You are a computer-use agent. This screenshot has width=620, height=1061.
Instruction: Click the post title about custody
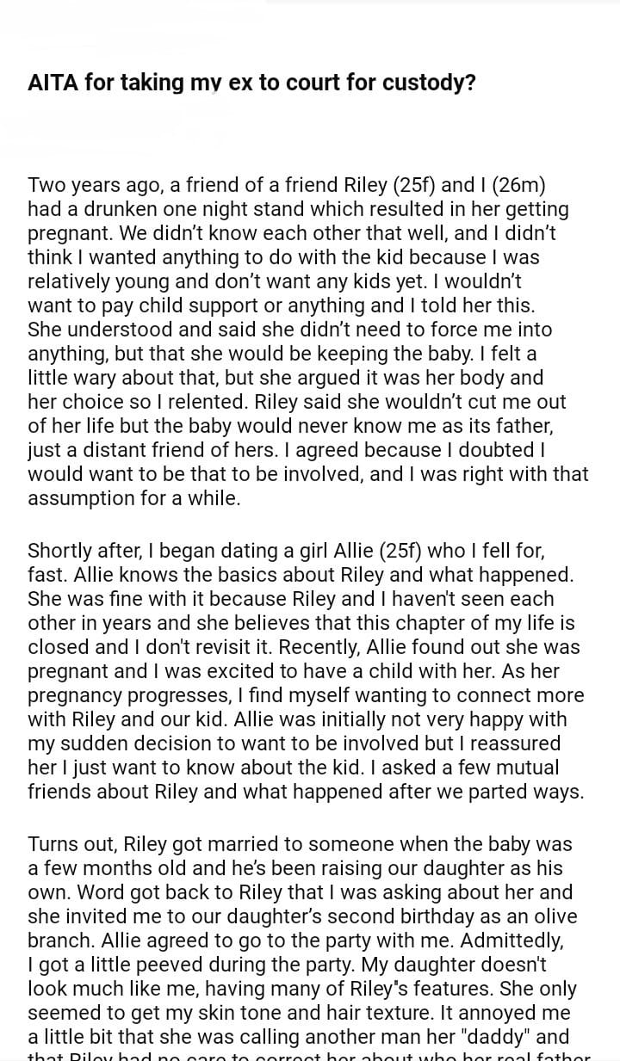click(251, 83)
